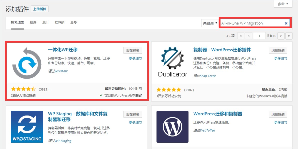The height and width of the screenshot is (149, 298).
Task: Click the 与您的WordPress版本兼容 compatibility text
Action: [123, 95]
